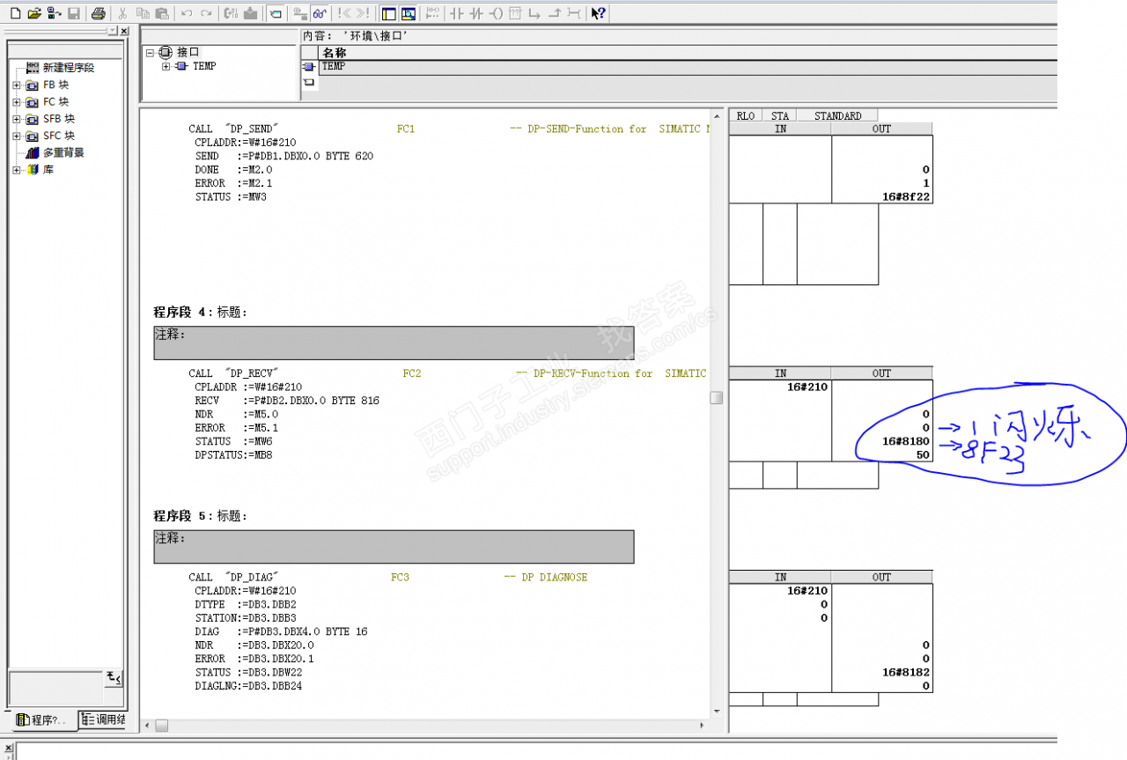
Task: Click the 名称 column header
Action: [688, 53]
